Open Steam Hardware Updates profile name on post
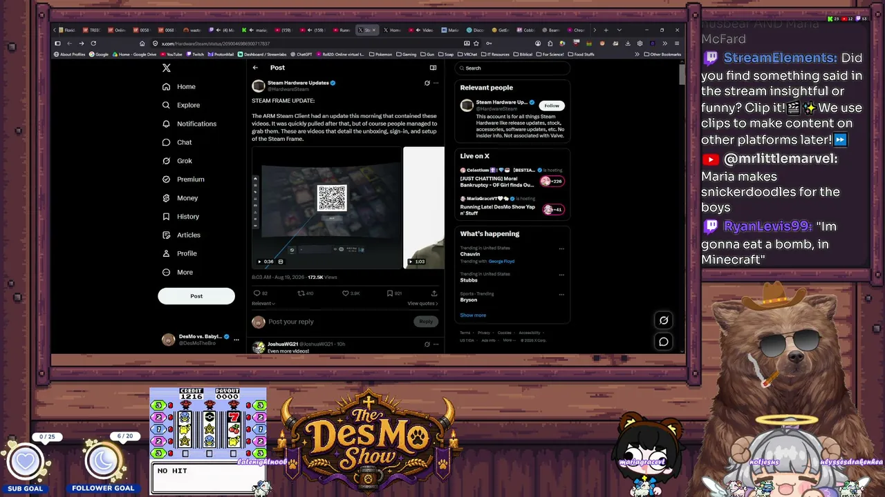The height and width of the screenshot is (497, 885). click(298, 83)
